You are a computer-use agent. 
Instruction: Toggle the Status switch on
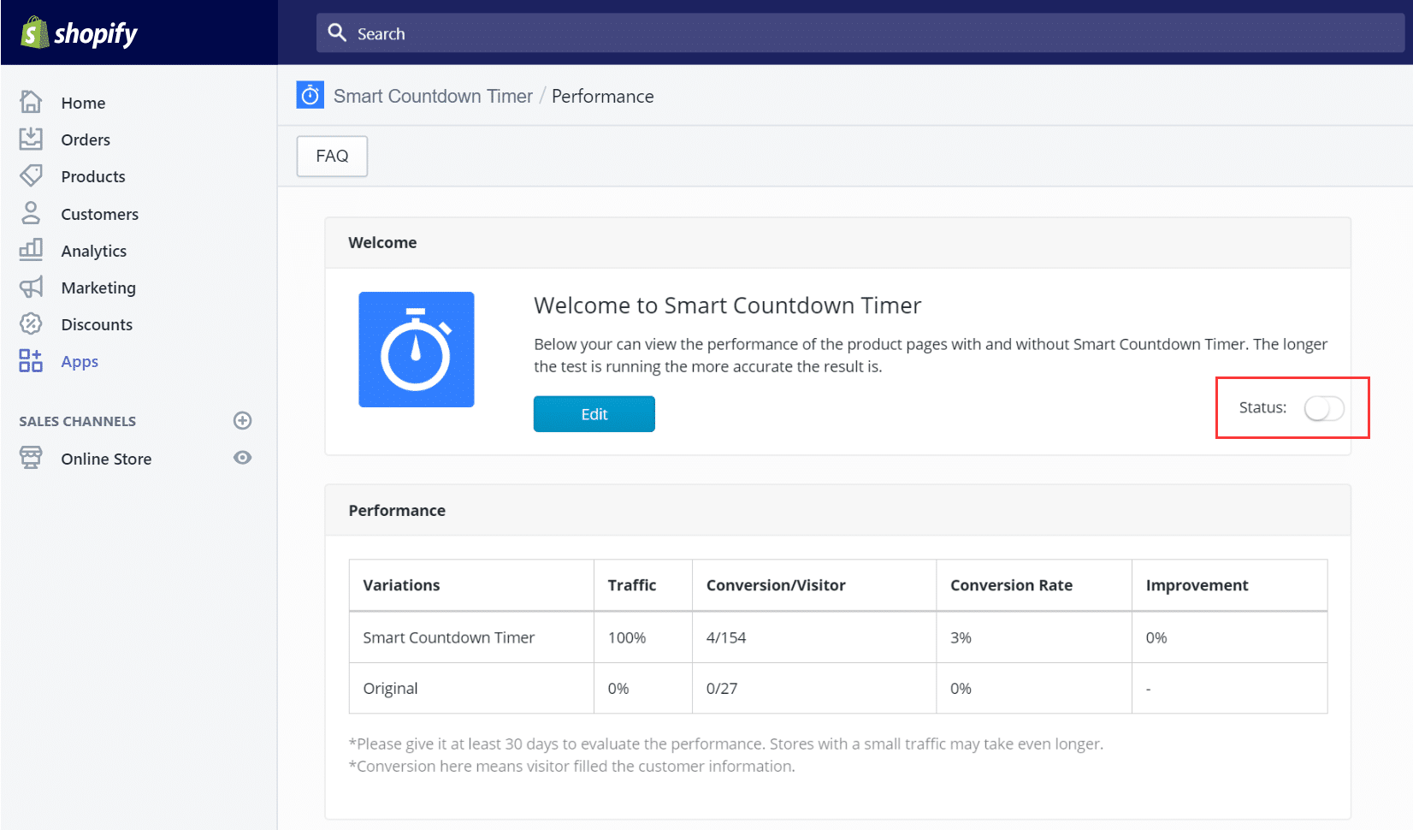click(1323, 409)
